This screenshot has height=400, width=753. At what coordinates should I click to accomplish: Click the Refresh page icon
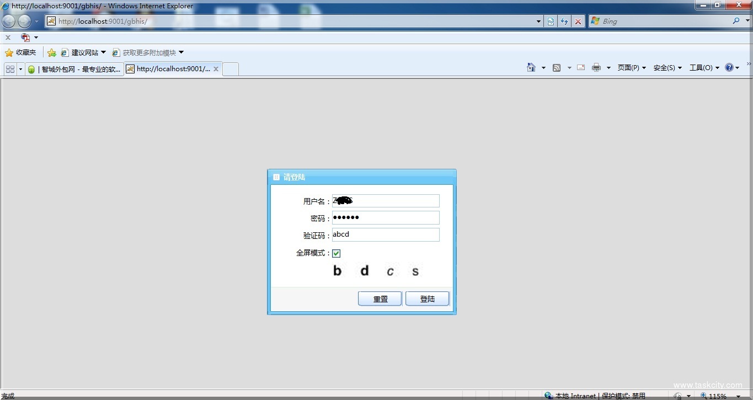pos(564,21)
